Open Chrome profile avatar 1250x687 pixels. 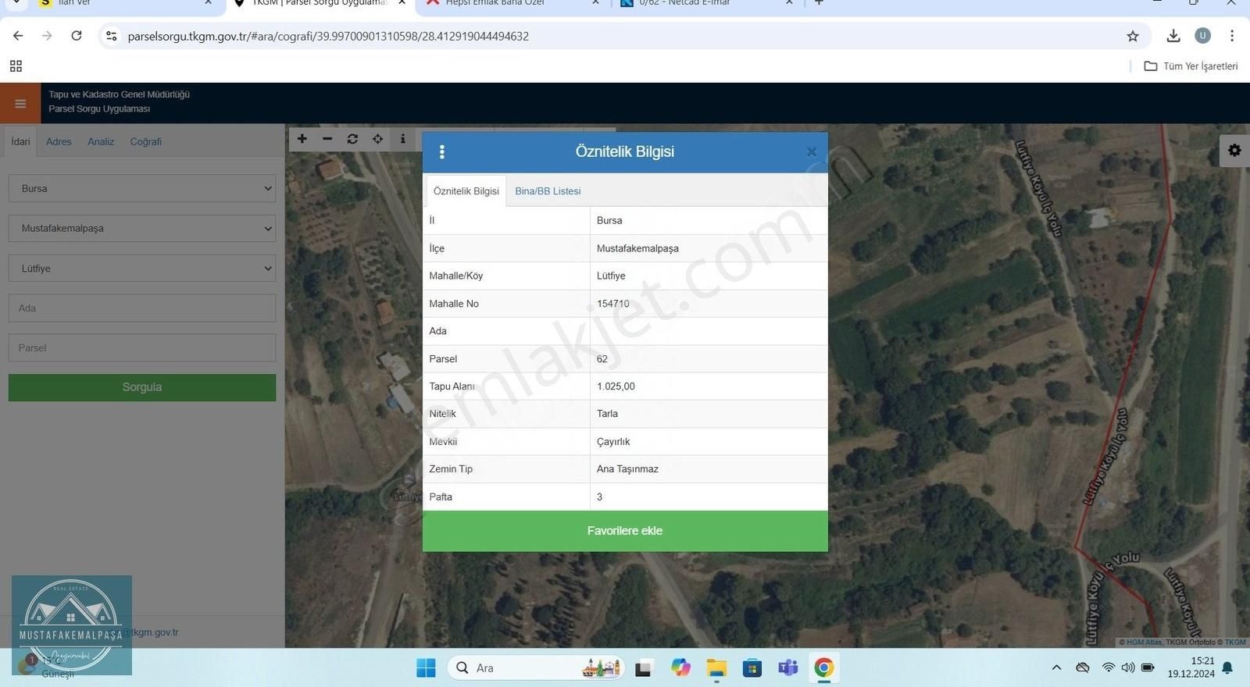[x=1203, y=36]
